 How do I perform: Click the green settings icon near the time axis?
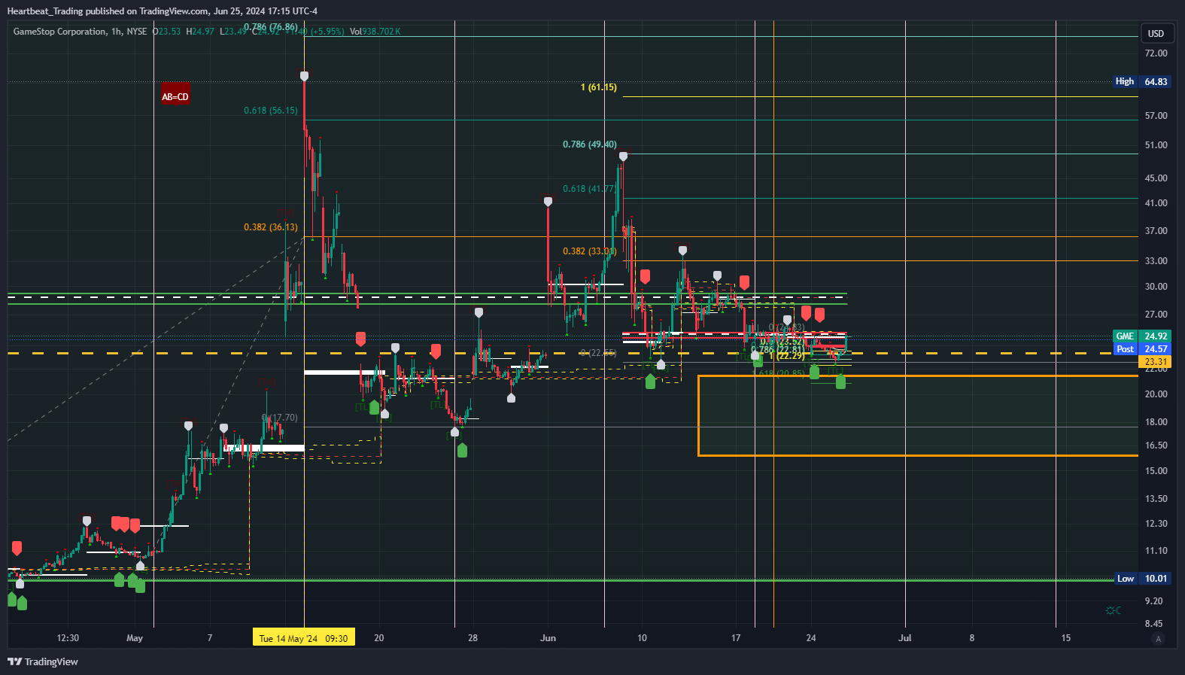(1114, 610)
